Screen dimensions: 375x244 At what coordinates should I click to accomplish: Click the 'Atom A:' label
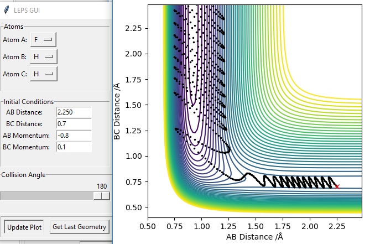15,40
